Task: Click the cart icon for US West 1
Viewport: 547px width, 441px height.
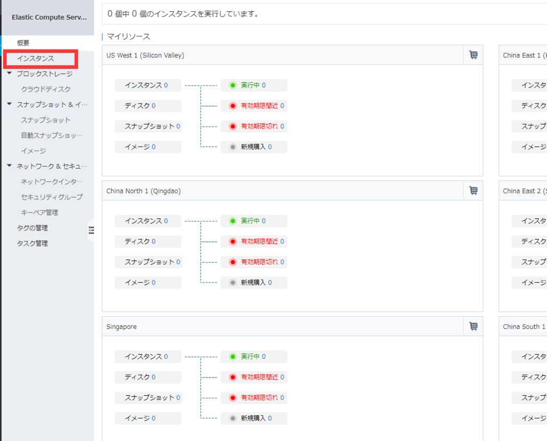Action: (x=473, y=55)
